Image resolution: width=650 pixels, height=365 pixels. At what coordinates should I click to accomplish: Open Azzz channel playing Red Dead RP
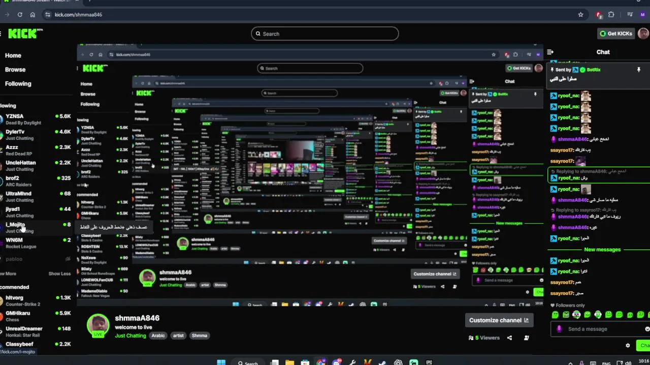(x=36, y=150)
